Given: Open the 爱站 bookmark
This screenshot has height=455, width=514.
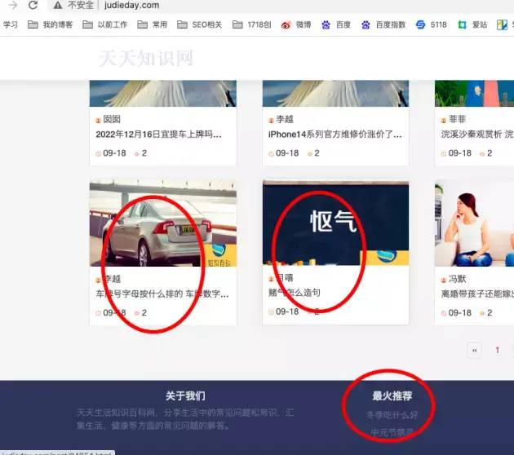Looking at the screenshot, I should pos(472,24).
